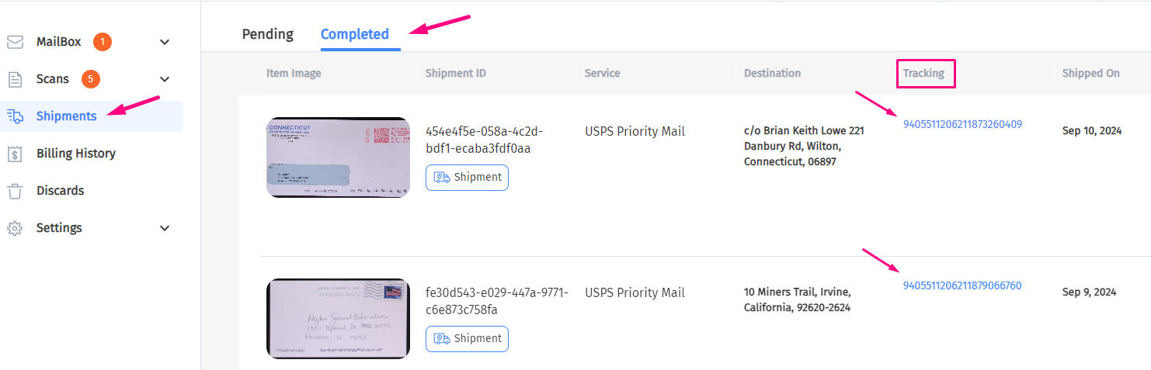Open tracking link 9405511206211873260409
This screenshot has width=1151, height=370.
point(962,124)
